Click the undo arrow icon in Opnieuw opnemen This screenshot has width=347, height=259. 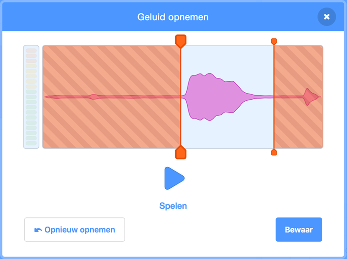pyautogui.click(x=38, y=230)
